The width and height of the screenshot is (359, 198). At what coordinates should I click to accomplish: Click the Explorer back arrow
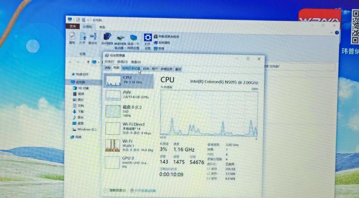coord(70,62)
